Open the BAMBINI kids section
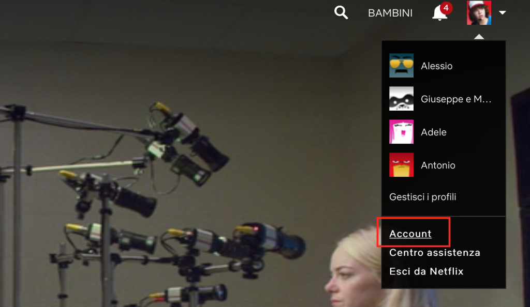Viewport: 530px width, 307px height. (390, 13)
